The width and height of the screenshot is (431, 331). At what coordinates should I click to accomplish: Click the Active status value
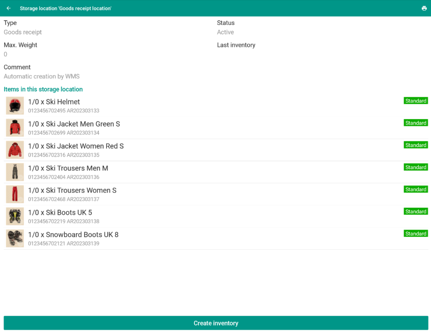pyautogui.click(x=225, y=32)
